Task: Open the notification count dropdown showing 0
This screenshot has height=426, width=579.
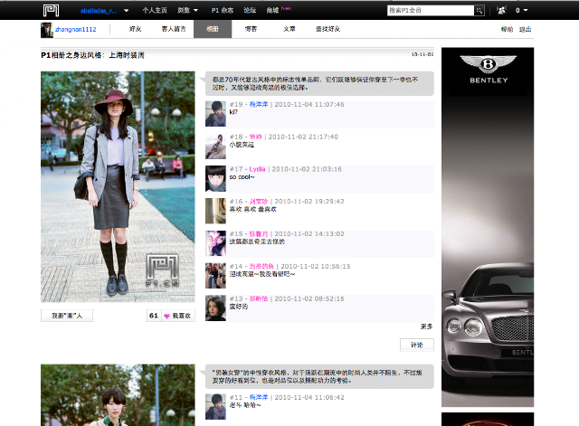Action: [522, 10]
